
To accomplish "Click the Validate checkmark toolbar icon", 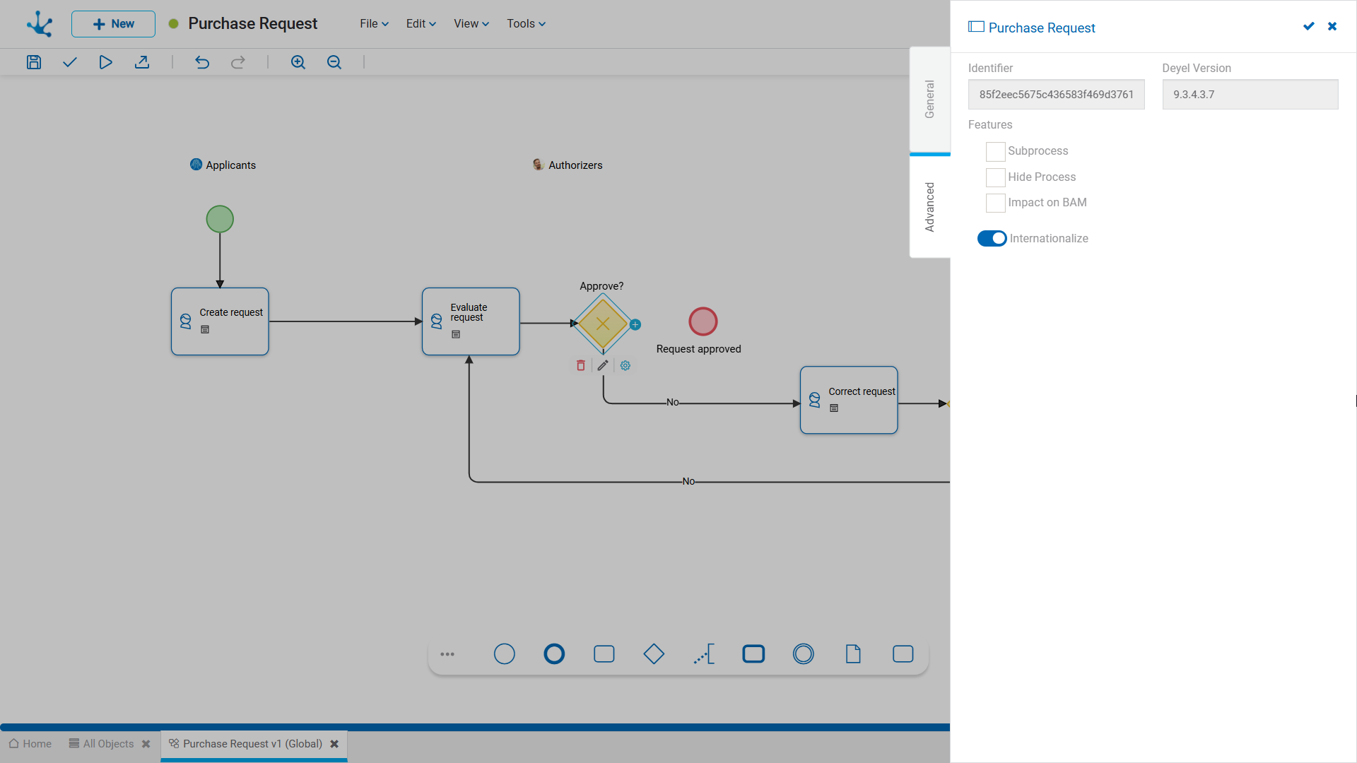I will [x=69, y=62].
